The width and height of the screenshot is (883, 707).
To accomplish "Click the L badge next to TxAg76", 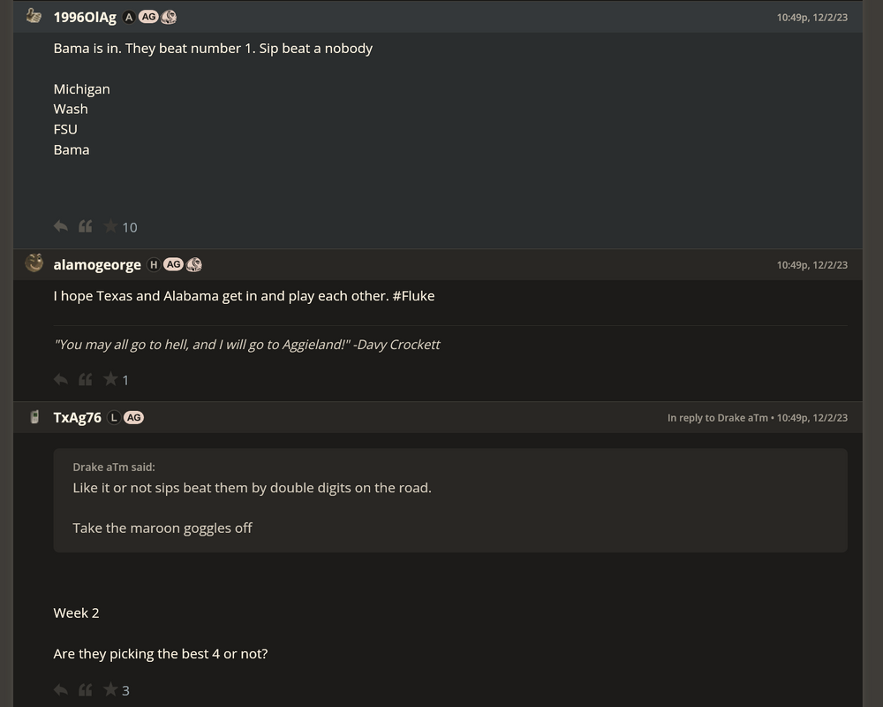I will (114, 417).
